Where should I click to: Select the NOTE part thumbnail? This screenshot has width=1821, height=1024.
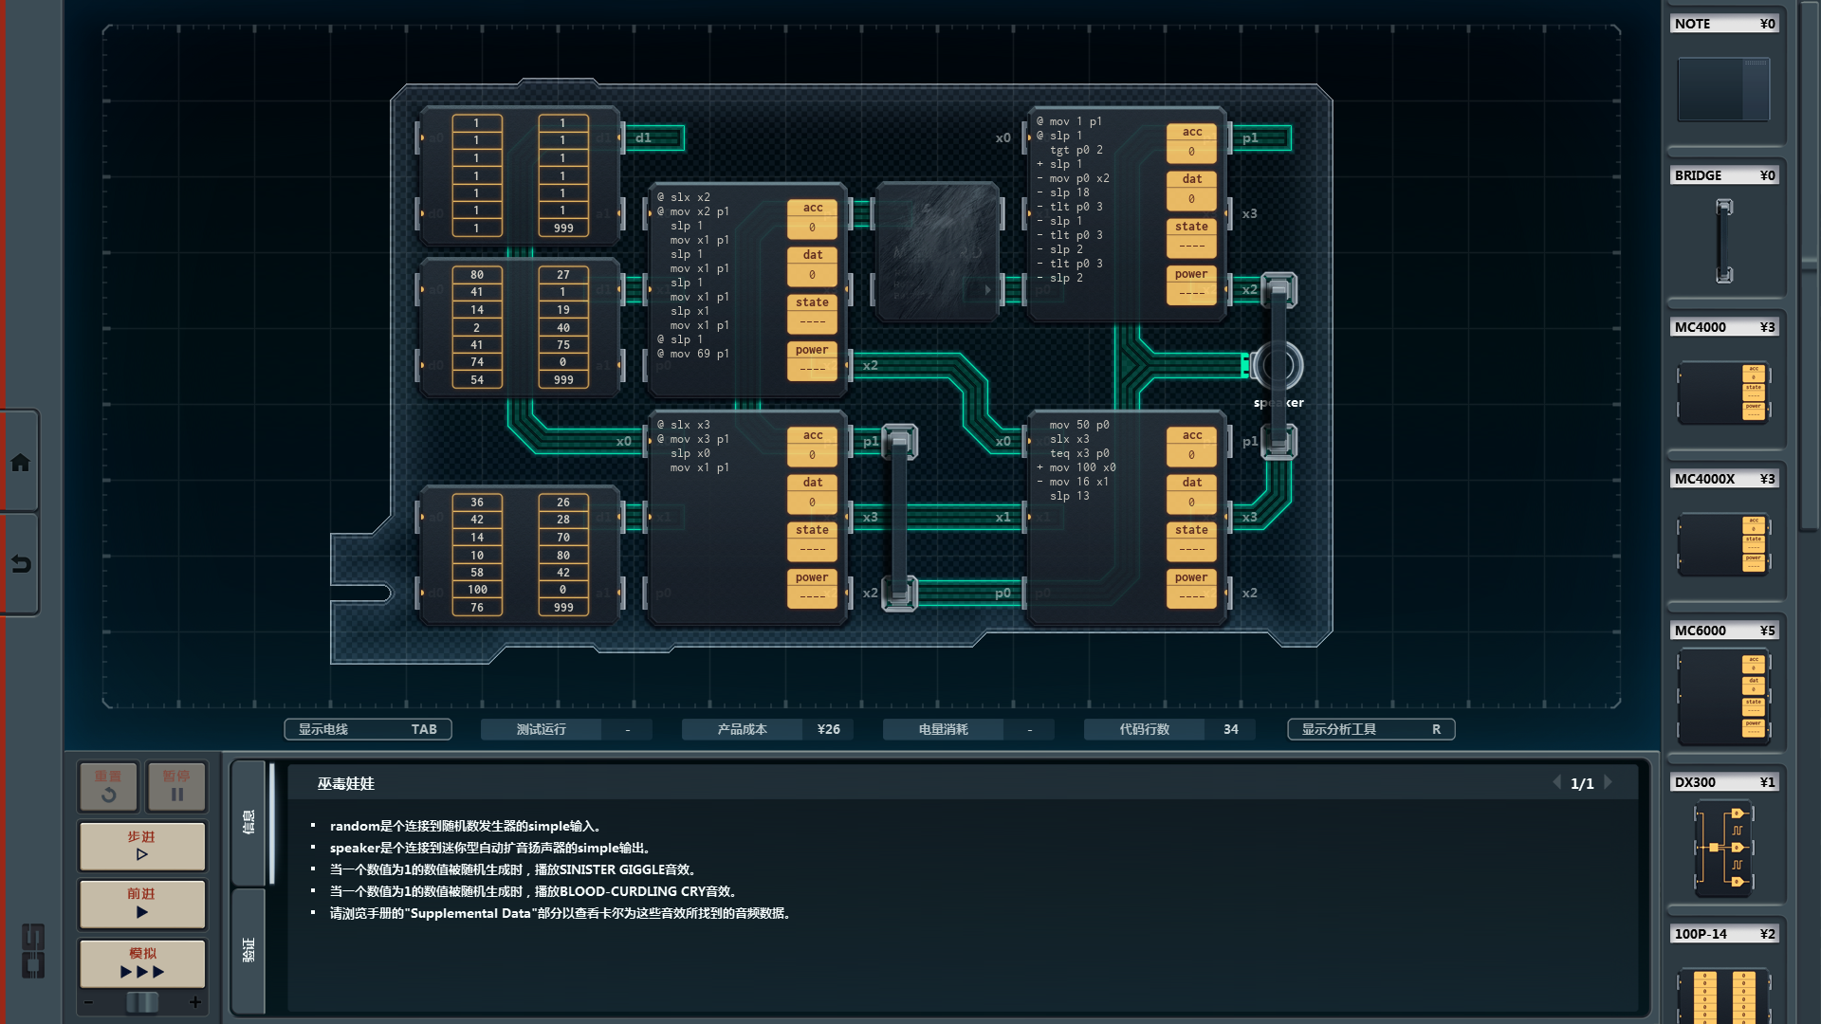tap(1723, 89)
